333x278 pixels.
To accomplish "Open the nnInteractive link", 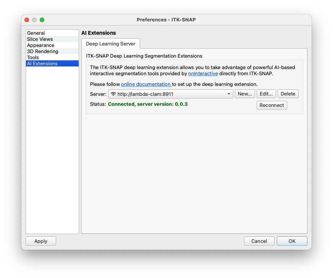I will pyautogui.click(x=203, y=73).
